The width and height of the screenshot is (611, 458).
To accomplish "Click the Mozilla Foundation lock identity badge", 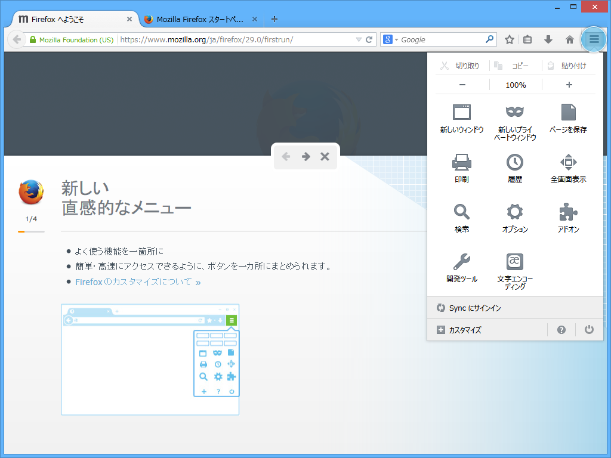I will click(72, 40).
